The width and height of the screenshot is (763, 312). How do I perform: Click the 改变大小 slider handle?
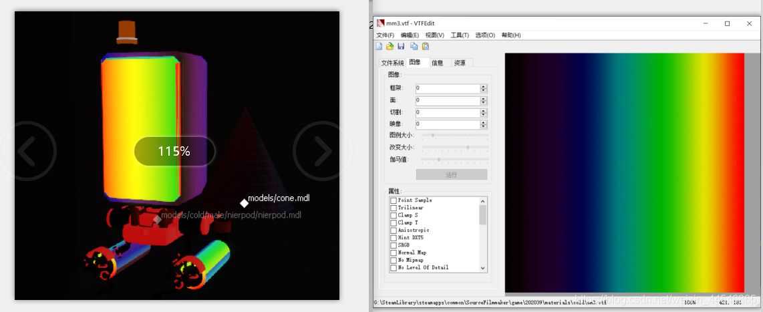coord(468,147)
